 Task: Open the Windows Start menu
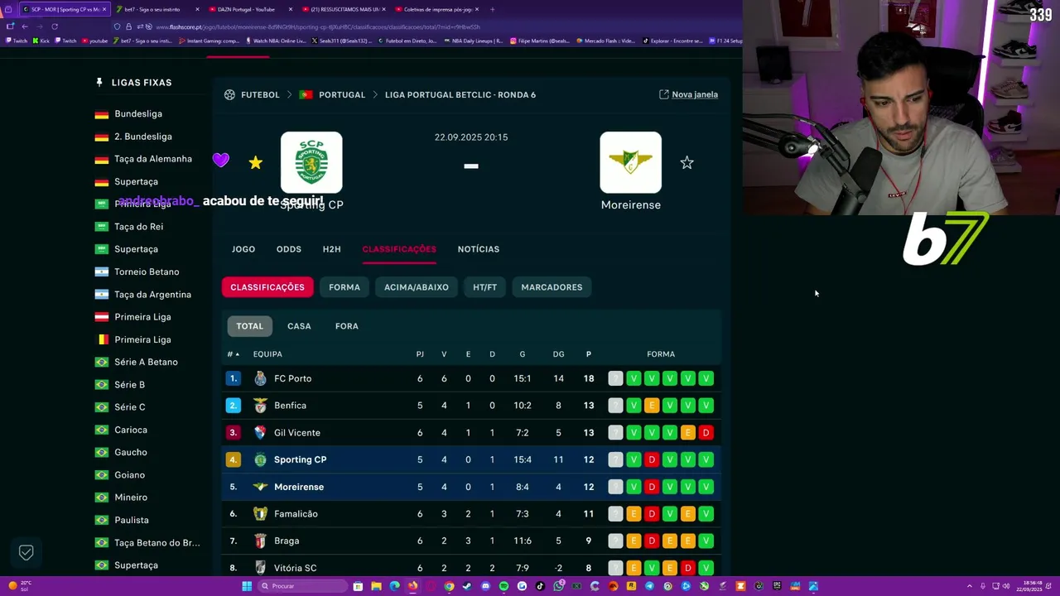[246, 586]
